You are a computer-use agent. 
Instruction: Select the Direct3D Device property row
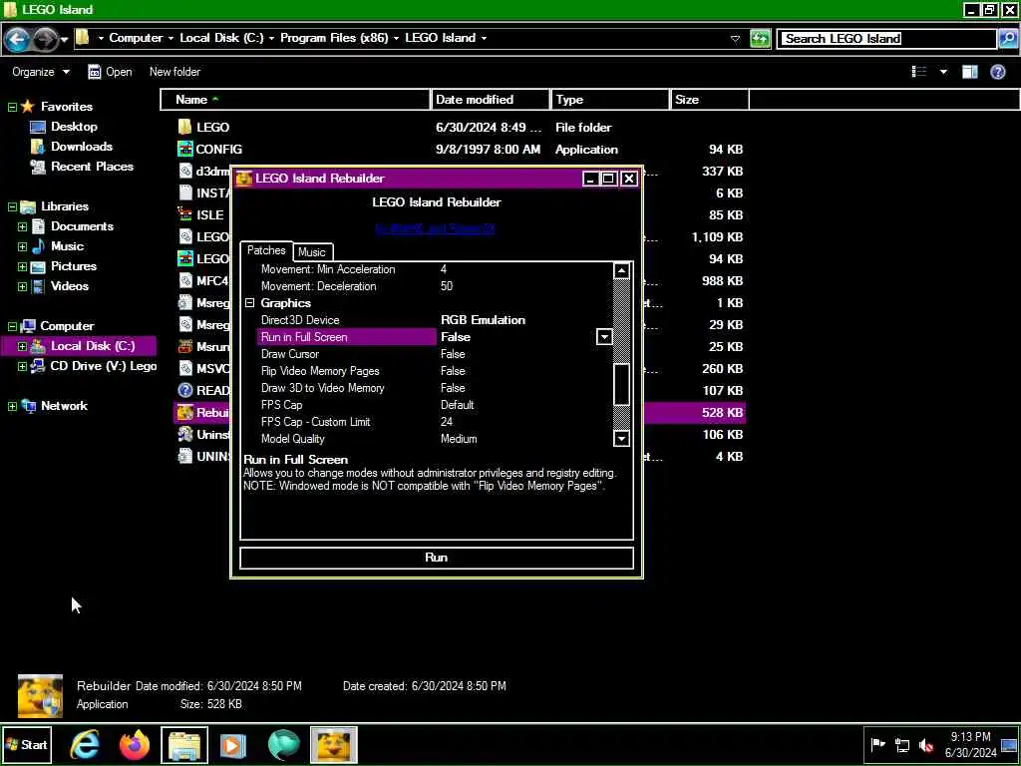426,320
